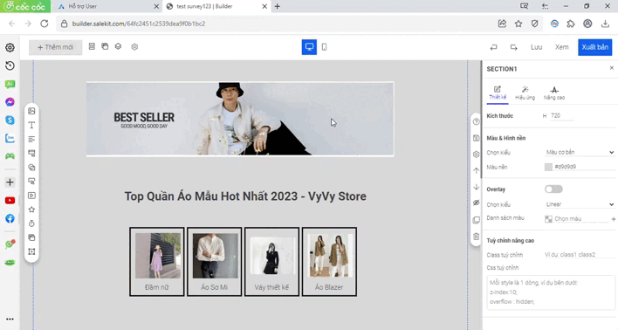Undo the last action
The image size is (618, 330).
point(493,47)
